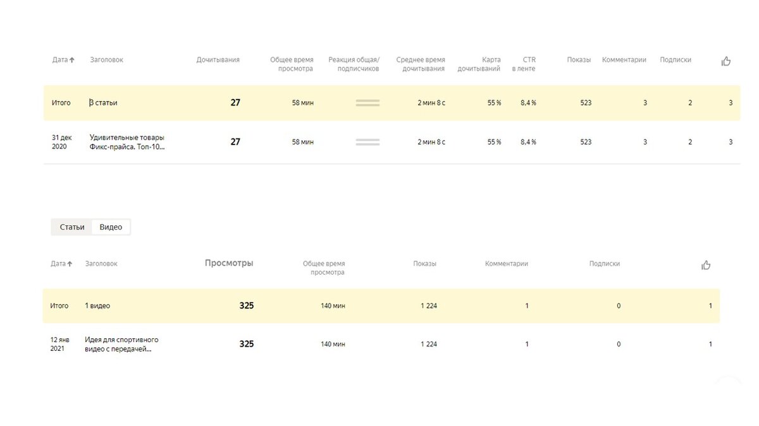Click Комментарии header in articles table

(x=624, y=60)
